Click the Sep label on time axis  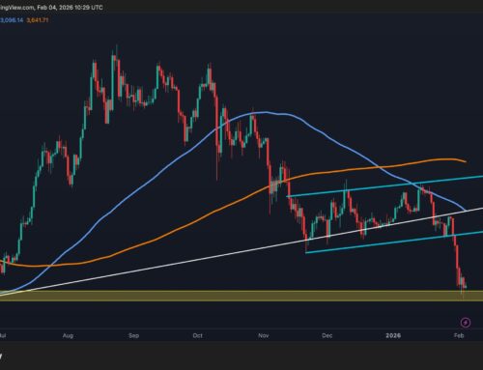(x=133, y=335)
